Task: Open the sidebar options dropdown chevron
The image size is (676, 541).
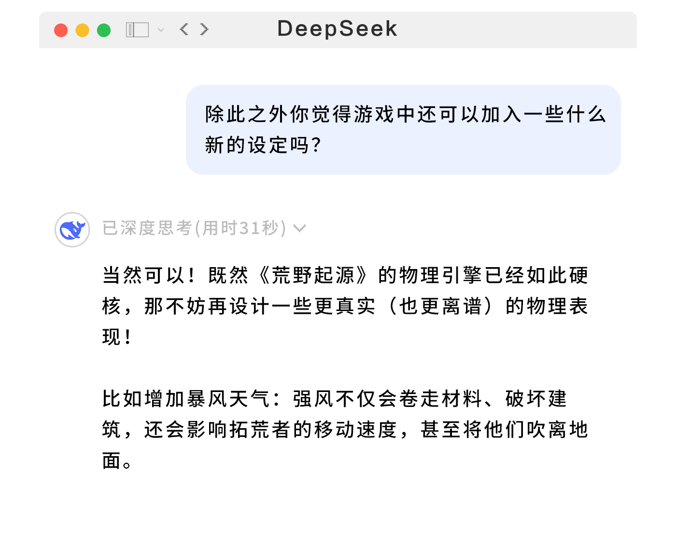Action: [161, 30]
